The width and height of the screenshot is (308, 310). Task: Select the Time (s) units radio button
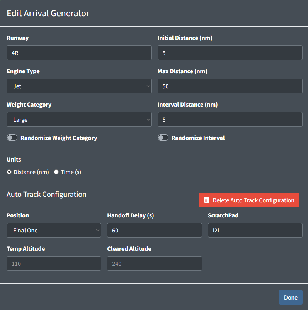[56, 172]
